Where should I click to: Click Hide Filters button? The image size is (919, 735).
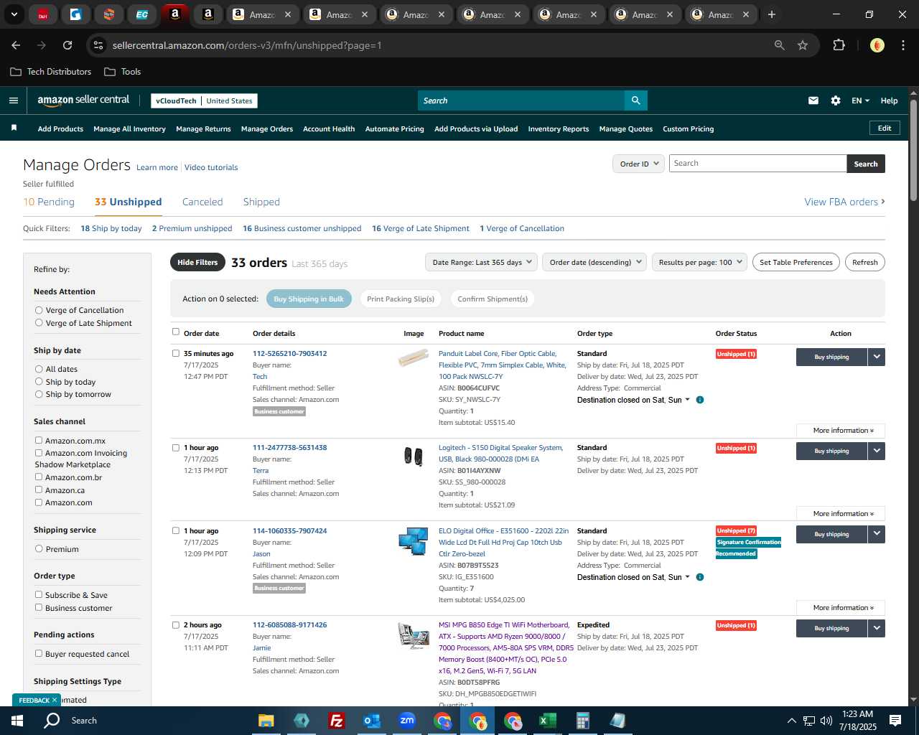pos(197,262)
